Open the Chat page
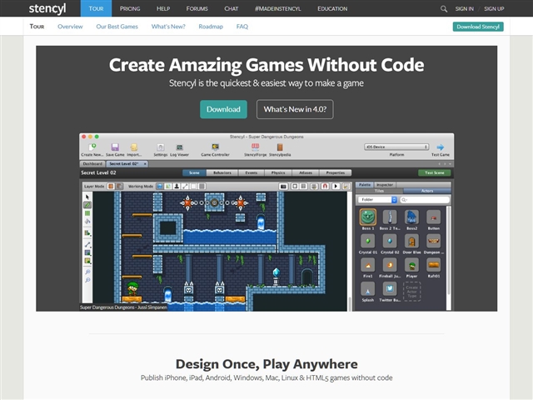This screenshot has height=400, width=533. point(232,8)
